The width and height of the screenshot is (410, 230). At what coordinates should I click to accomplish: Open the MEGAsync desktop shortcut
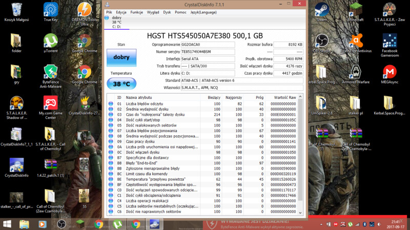389,73
